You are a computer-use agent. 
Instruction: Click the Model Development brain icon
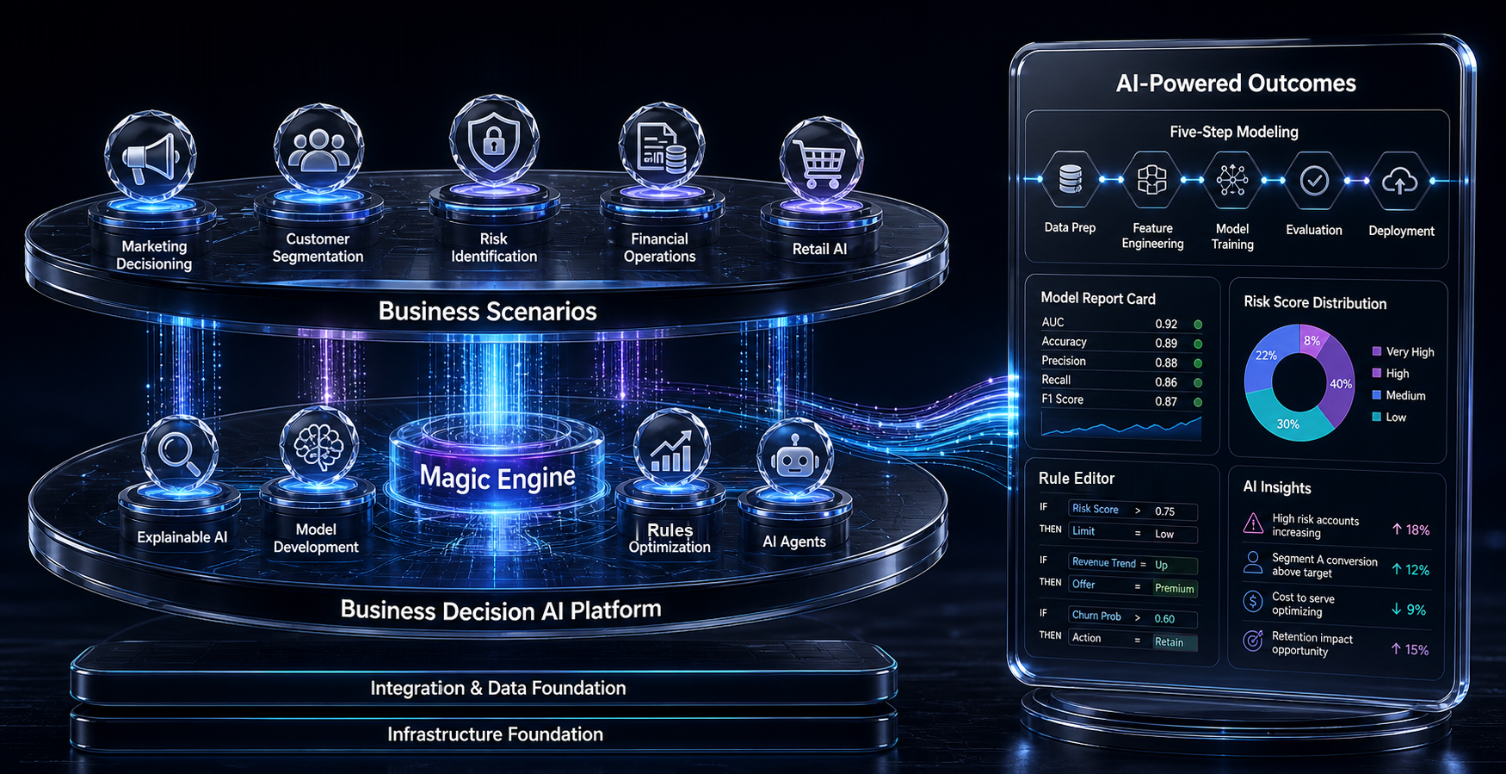[x=318, y=445]
